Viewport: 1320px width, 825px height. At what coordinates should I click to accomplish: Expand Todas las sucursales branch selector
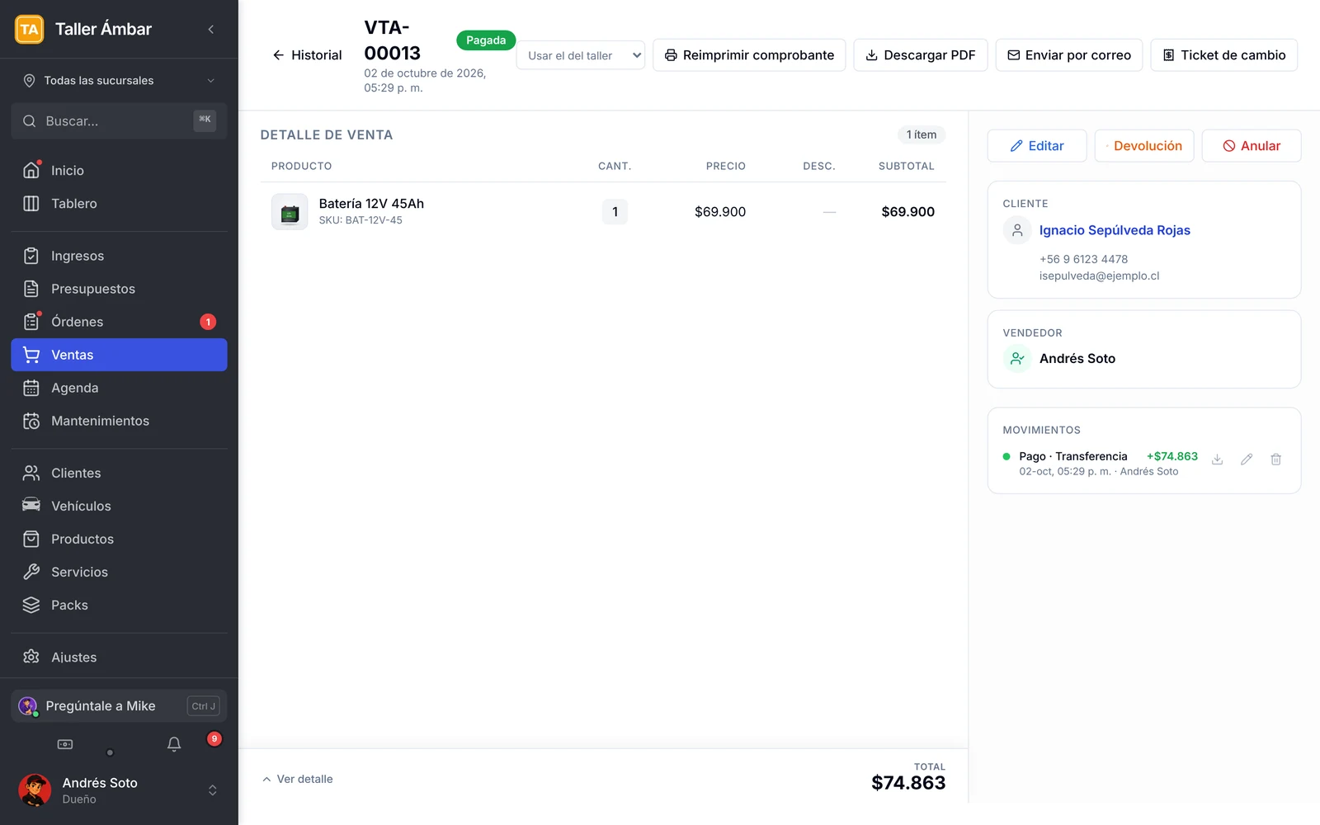[119, 80]
